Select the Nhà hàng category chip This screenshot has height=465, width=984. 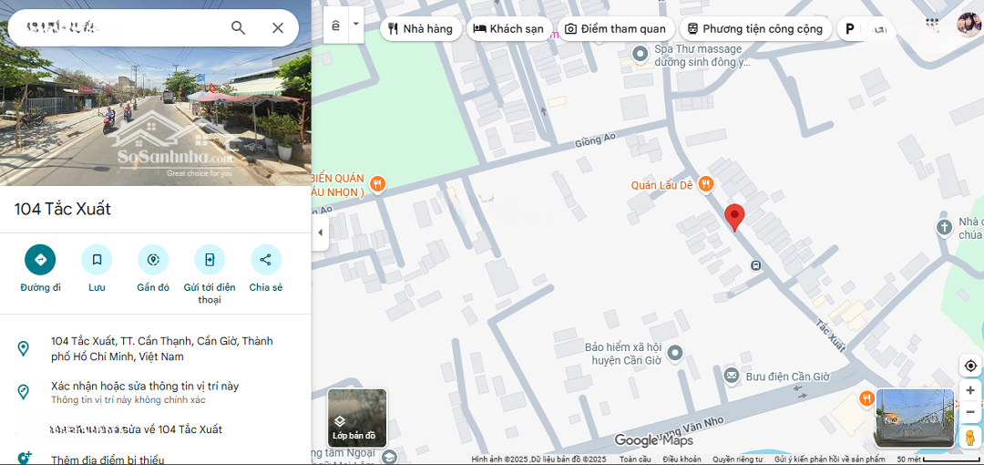point(420,29)
